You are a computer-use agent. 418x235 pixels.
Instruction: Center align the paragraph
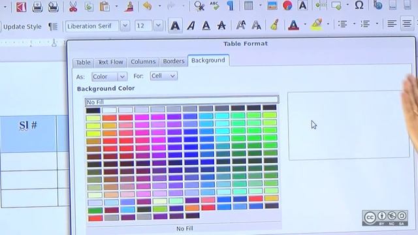pos(407,24)
